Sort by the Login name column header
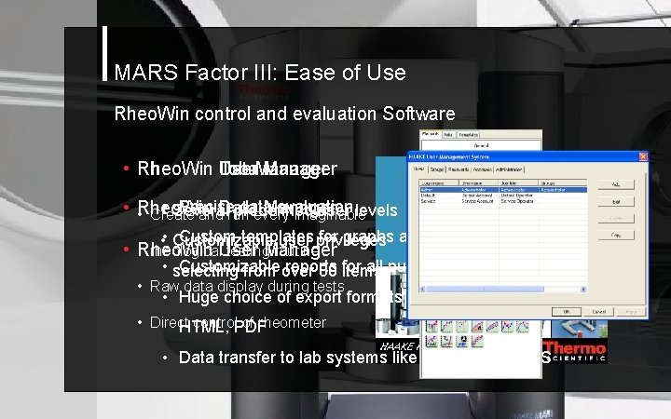 [x=439, y=183]
